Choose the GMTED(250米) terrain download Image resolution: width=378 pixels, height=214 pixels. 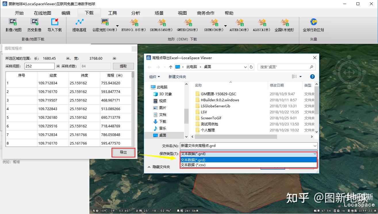(187, 25)
